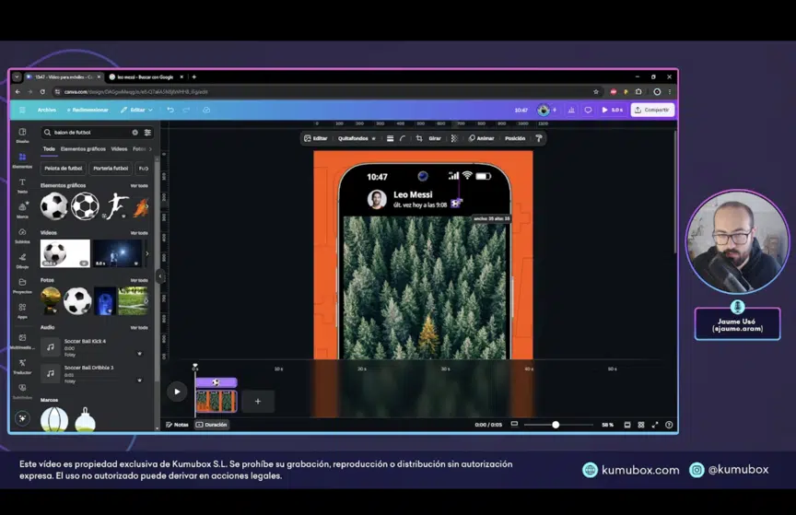
Task: Toggle grid view of pages
Action: [641, 425]
